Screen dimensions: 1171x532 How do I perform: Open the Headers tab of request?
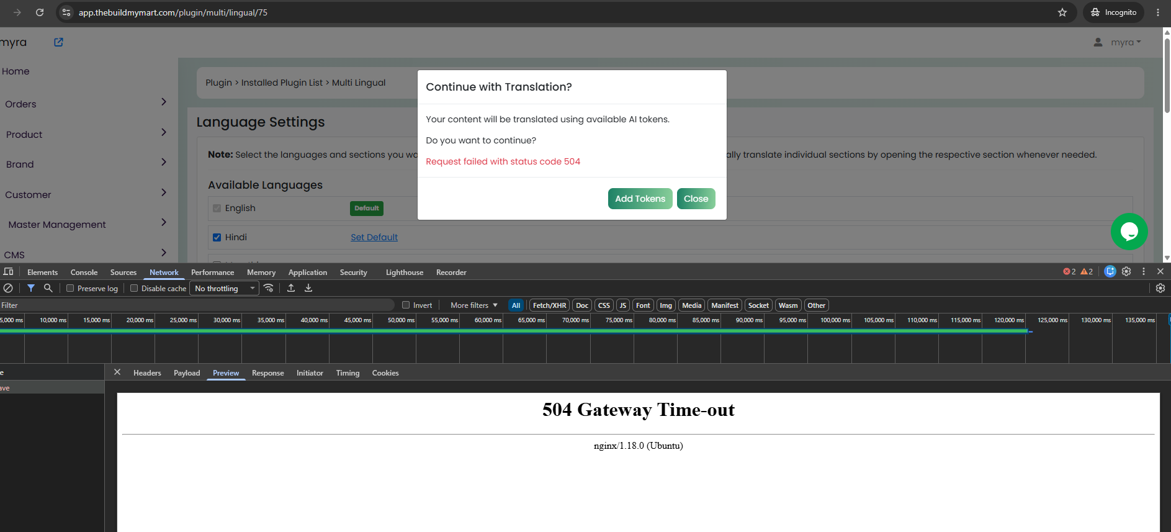147,373
